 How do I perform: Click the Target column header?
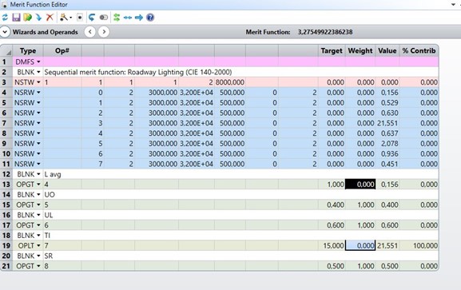(x=332, y=50)
